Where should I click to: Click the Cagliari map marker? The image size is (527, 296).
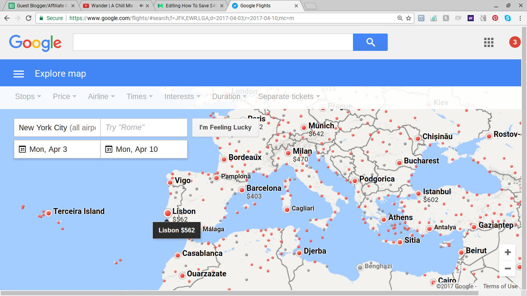coord(287,210)
